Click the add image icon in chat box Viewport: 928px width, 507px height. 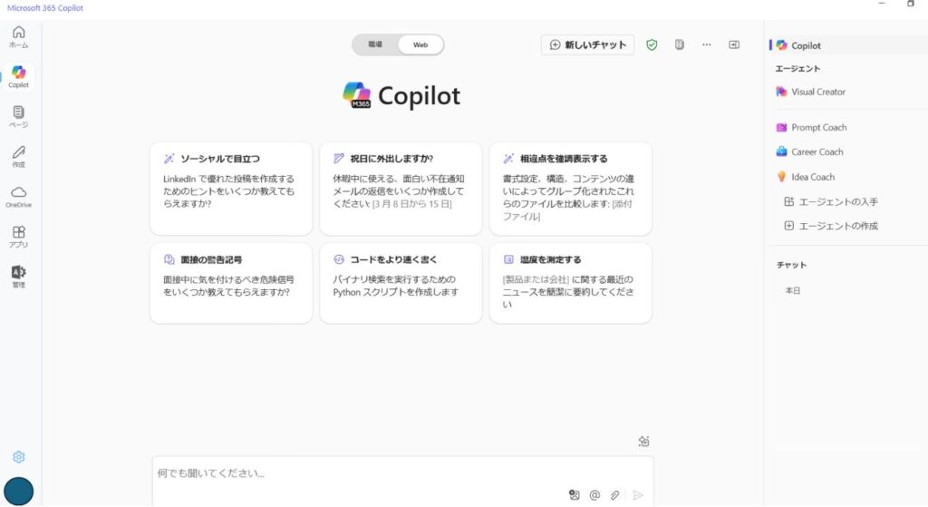574,495
